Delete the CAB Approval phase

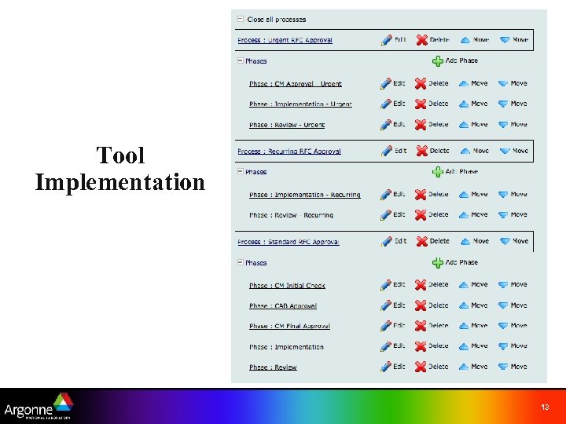[432, 305]
